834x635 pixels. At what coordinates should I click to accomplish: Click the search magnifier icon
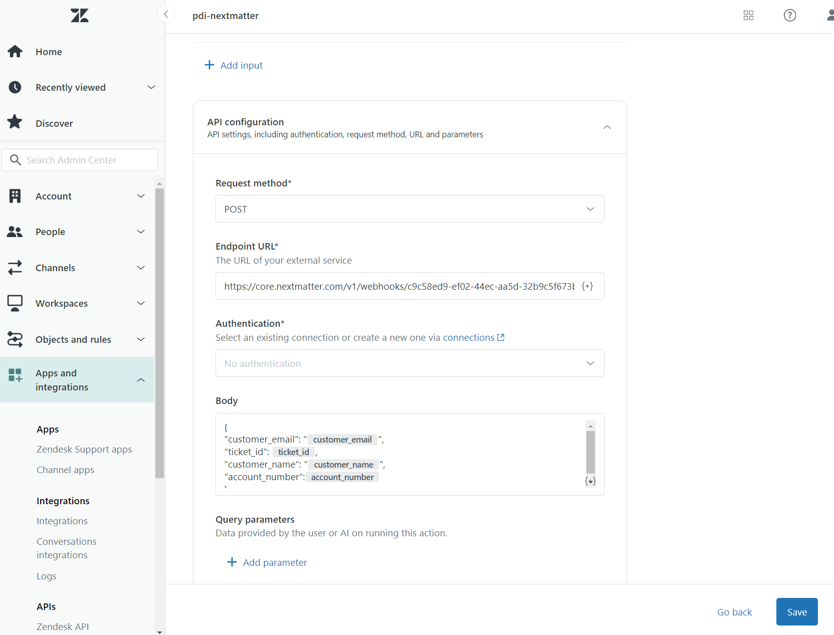click(16, 160)
